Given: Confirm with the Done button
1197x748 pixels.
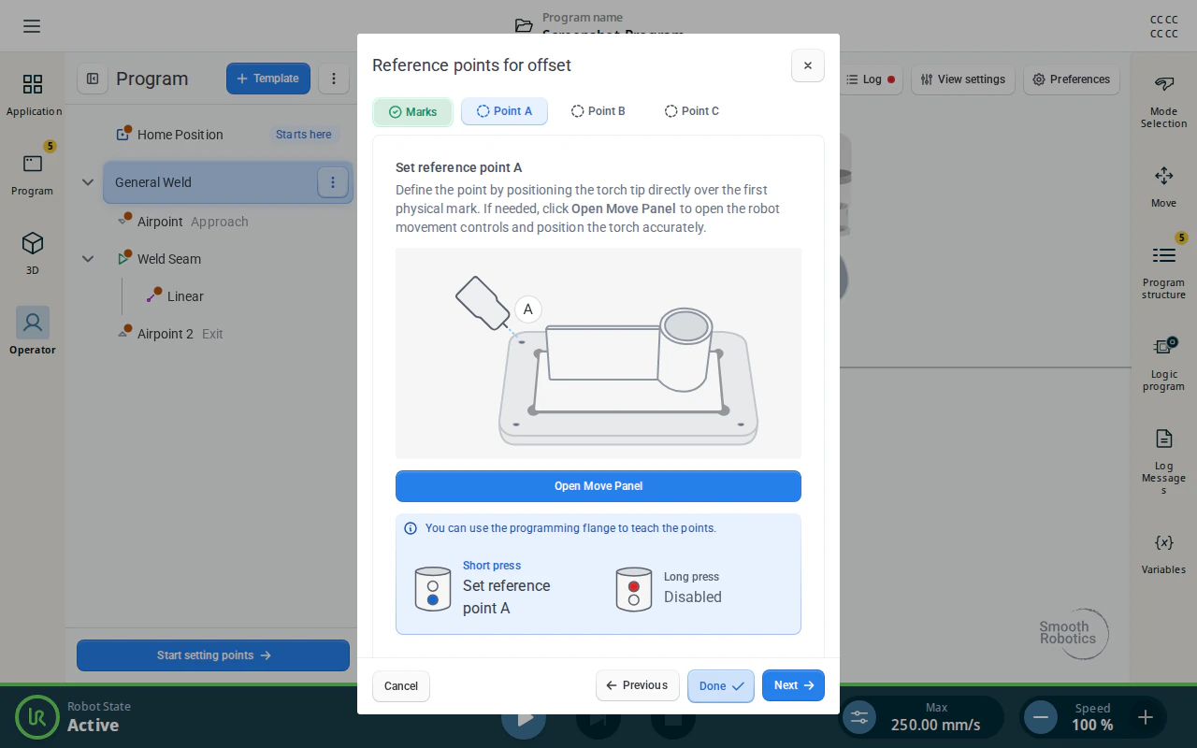Looking at the screenshot, I should click(x=721, y=686).
